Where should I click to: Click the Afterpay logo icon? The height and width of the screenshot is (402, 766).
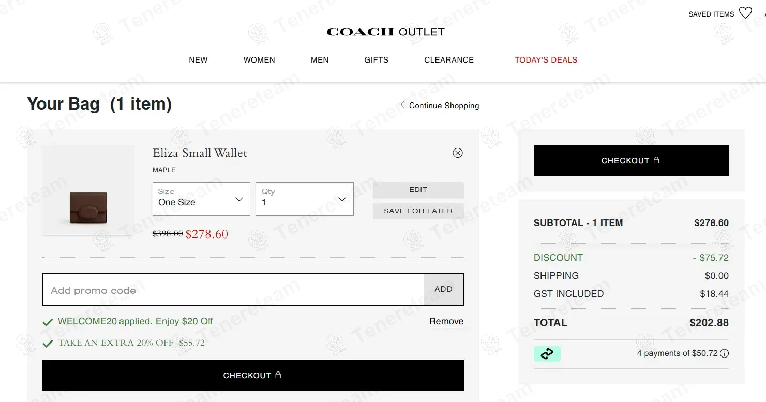point(547,354)
